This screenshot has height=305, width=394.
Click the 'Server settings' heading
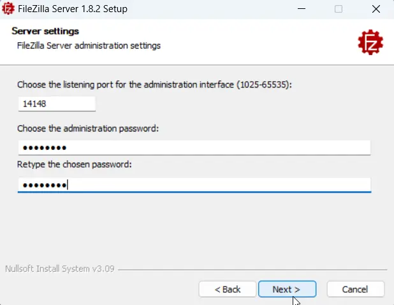click(45, 31)
